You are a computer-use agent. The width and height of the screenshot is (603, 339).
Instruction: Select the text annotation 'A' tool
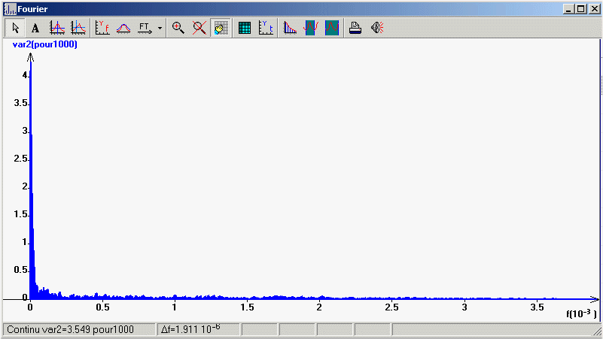[35, 28]
